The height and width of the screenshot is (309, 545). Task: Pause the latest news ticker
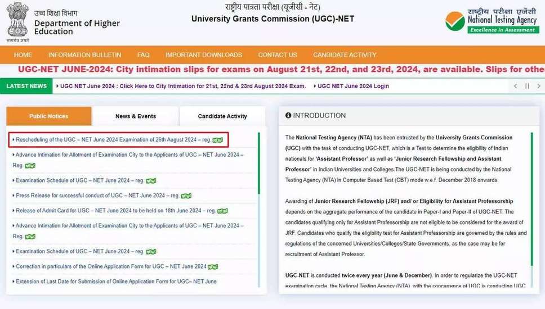[527, 86]
